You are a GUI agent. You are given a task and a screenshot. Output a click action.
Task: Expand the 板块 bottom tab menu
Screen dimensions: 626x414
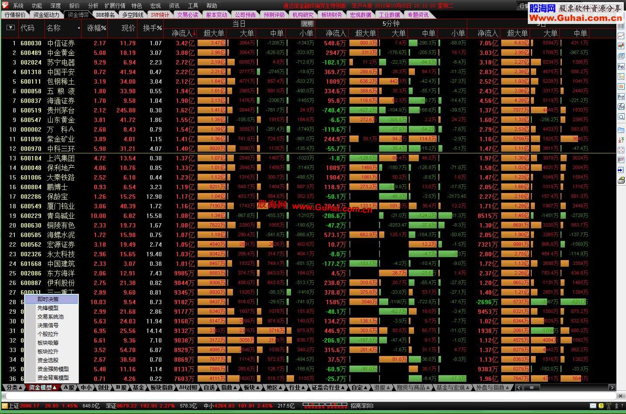point(252,387)
